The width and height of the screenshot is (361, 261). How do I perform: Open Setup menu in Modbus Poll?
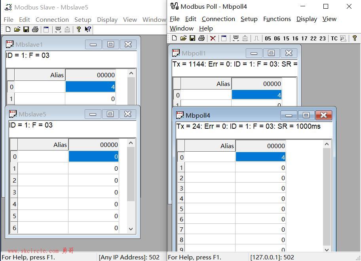[249, 19]
